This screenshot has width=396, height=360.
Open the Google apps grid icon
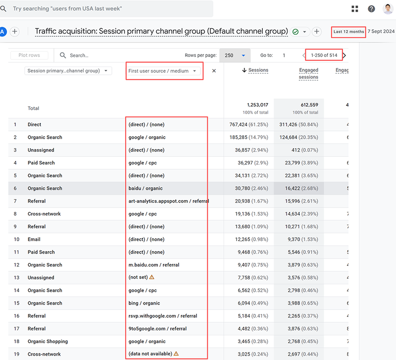click(355, 9)
